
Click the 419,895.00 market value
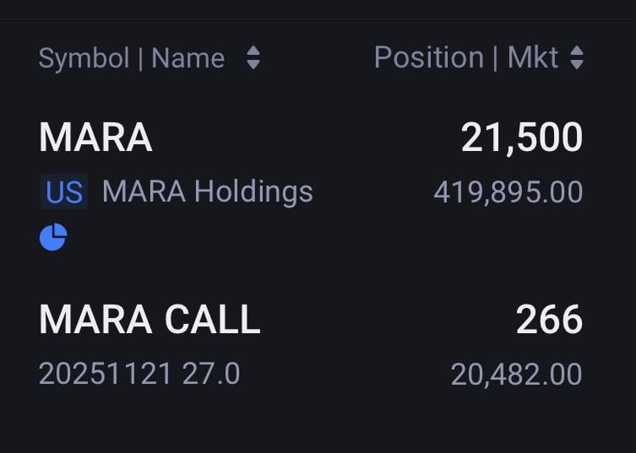pos(508,192)
